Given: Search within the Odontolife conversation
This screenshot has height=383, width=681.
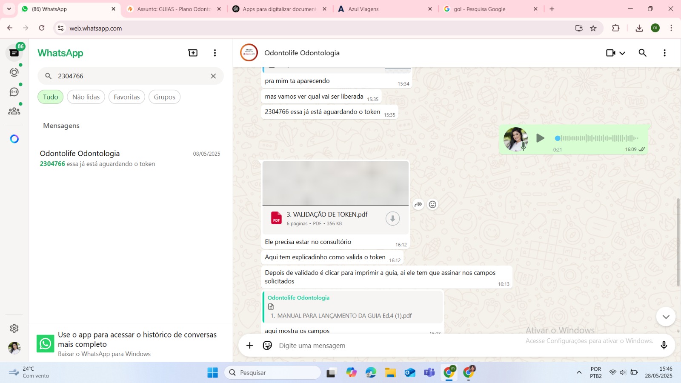Looking at the screenshot, I should click(x=643, y=53).
